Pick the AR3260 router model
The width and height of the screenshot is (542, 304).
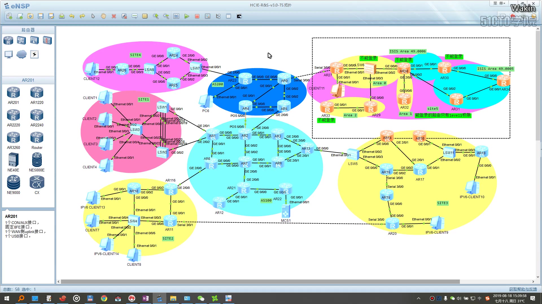[13, 141]
